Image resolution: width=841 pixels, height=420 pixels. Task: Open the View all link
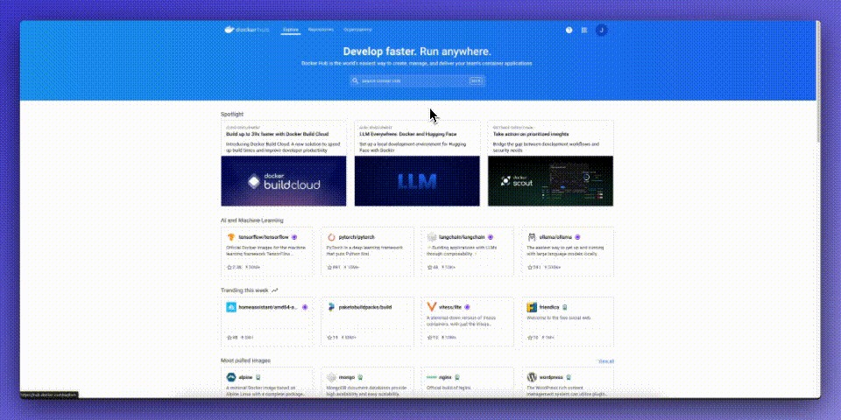[606, 361]
